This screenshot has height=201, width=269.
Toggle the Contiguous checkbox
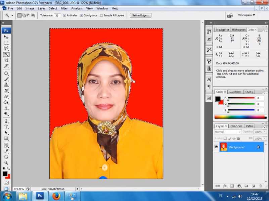81,15
